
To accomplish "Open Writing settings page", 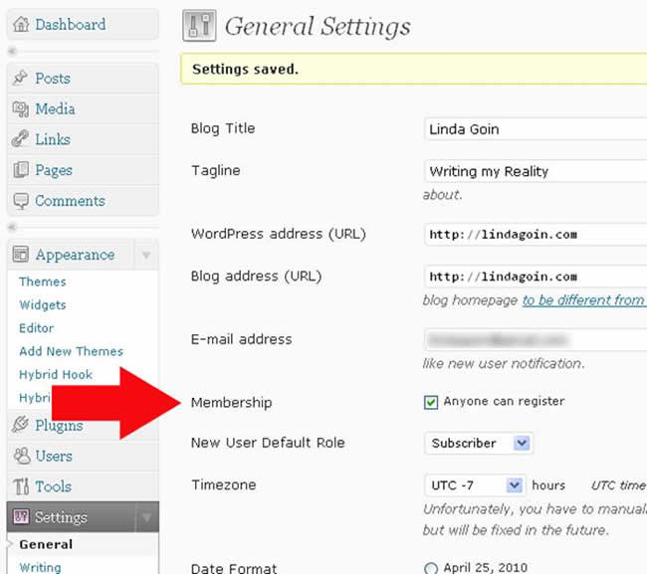I will [x=40, y=567].
